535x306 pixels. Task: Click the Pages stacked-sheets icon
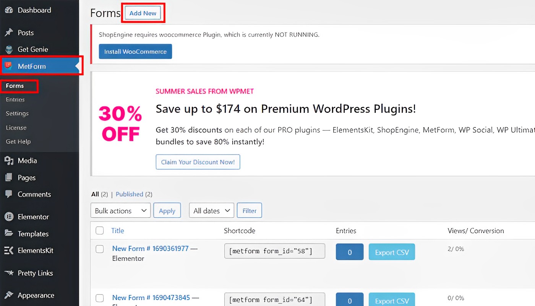(x=8, y=178)
